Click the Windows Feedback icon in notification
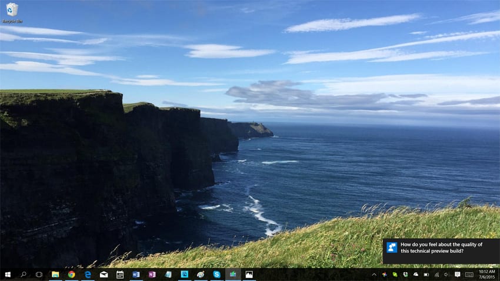 [x=392, y=247]
